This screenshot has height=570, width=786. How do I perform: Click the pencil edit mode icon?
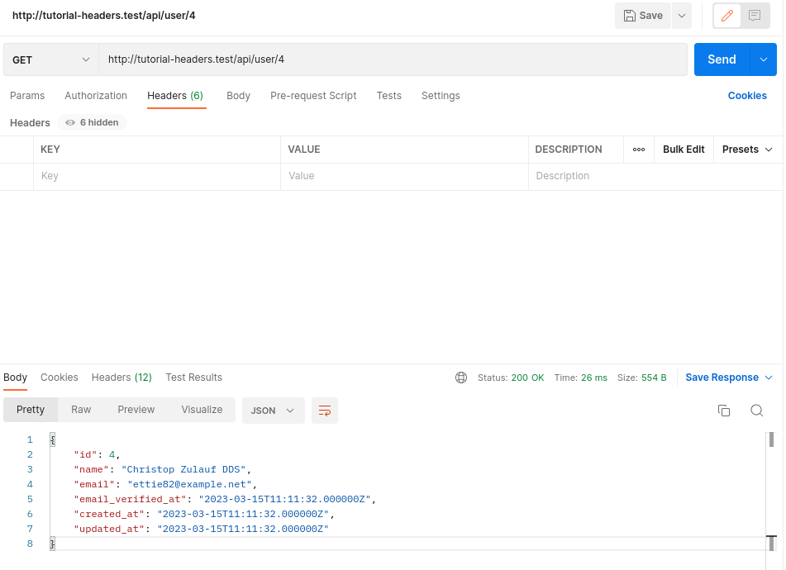point(728,16)
